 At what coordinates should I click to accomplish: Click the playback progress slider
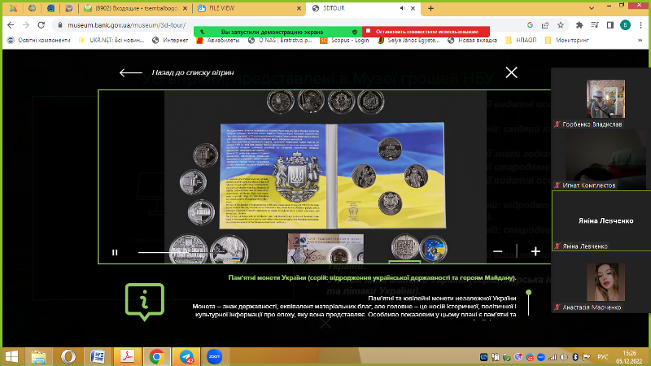tap(182, 252)
